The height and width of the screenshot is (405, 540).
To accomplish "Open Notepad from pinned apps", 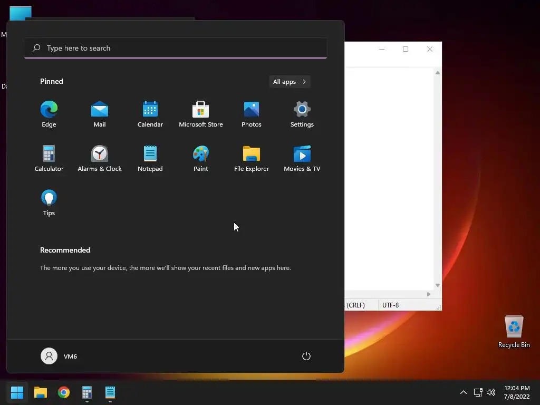I will (150, 159).
